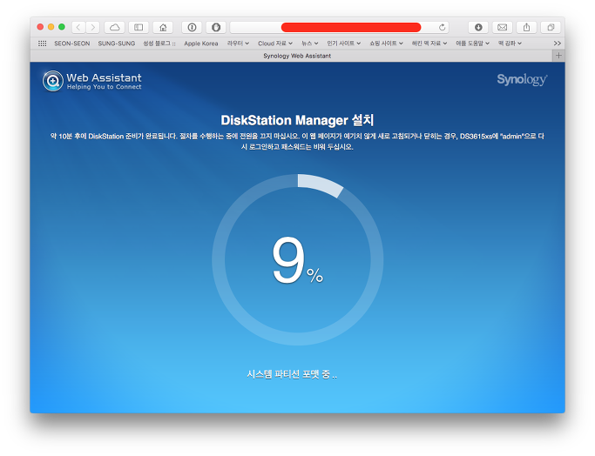Expand the 쇼핑 사이트 bookmarks folder
The image size is (595, 456).
(386, 44)
